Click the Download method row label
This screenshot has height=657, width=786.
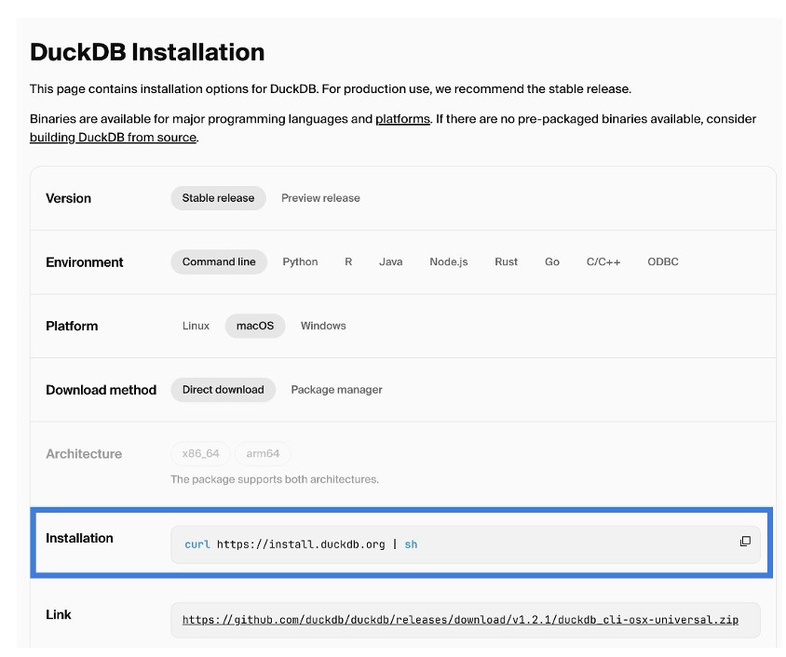coord(101,390)
